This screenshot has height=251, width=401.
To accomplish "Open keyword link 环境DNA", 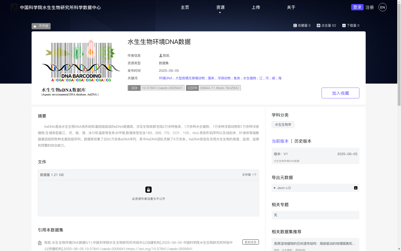I will (x=165, y=78).
